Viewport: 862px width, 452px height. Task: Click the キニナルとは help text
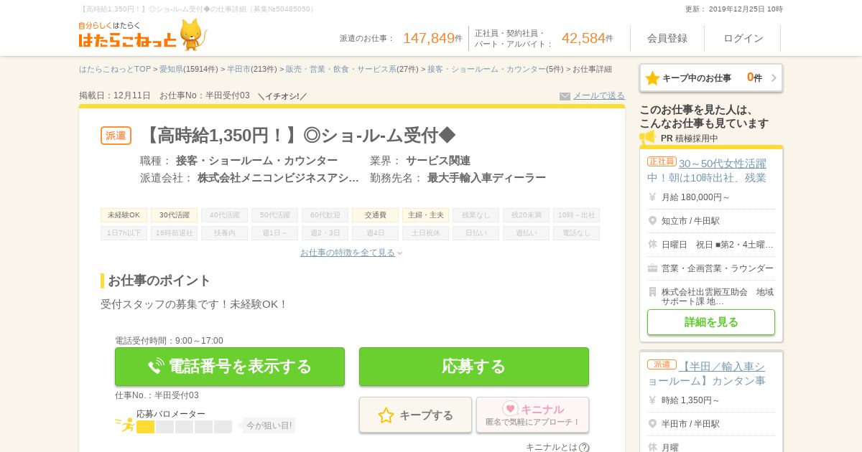(x=552, y=447)
